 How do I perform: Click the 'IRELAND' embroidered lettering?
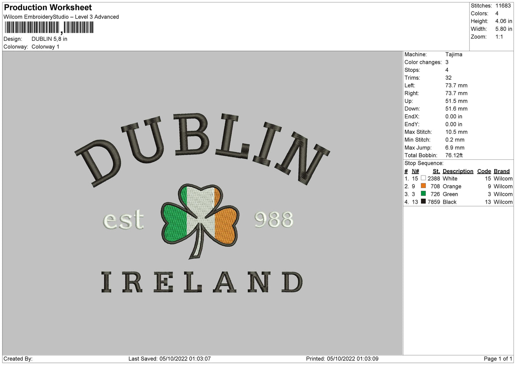tap(202, 282)
